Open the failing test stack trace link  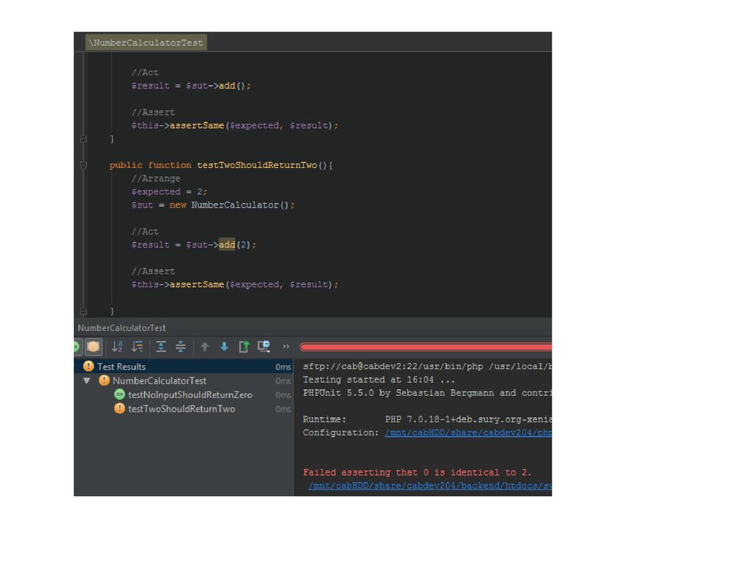430,486
